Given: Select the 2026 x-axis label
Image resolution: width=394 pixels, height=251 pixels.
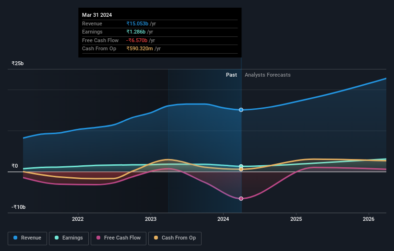Looking at the screenshot, I should pos(369,219).
